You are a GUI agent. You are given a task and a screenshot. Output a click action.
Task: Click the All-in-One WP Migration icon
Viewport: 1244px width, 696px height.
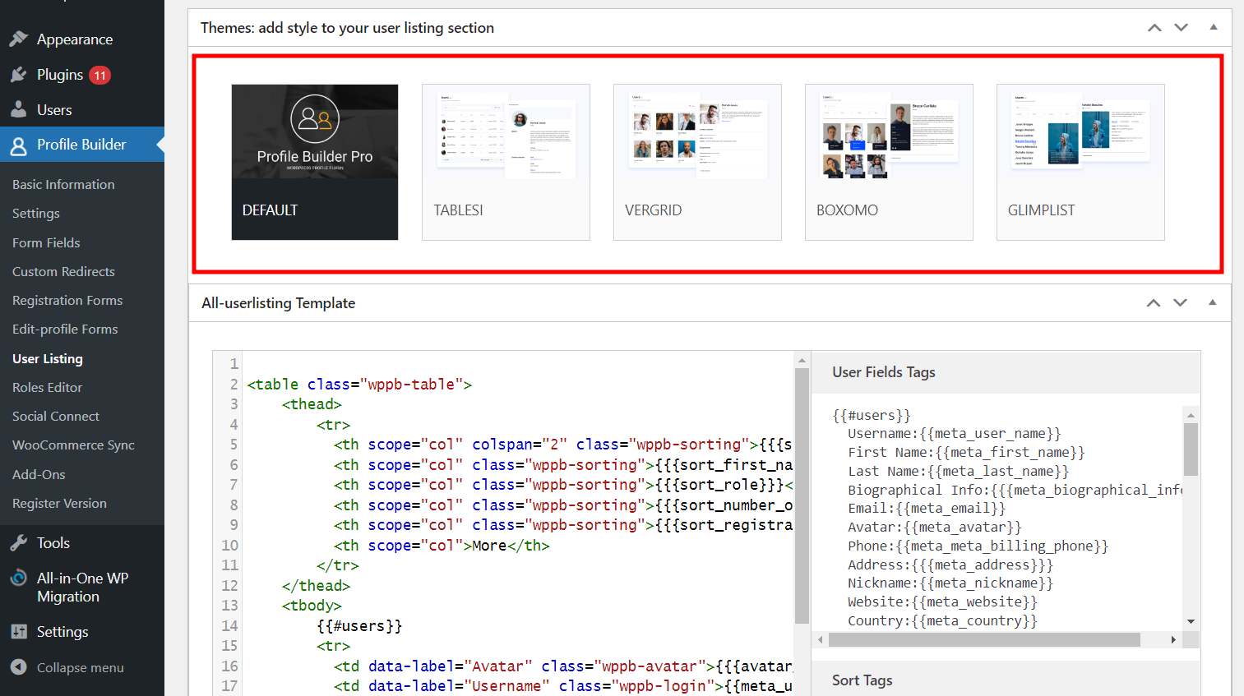point(19,578)
